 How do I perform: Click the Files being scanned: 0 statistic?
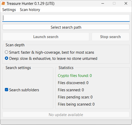pyautogui.click(x=76, y=104)
